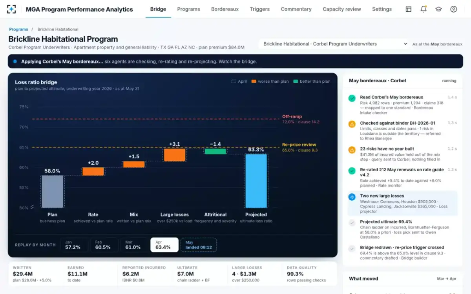The height and width of the screenshot is (294, 471).
Task: Switch to the Bridge tab
Action: [x=158, y=9]
